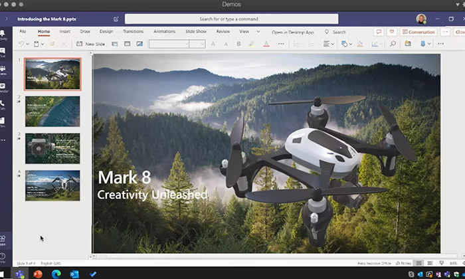Click Skype icon in system tray
Viewport: 465px width, 279px height.
coord(411,274)
